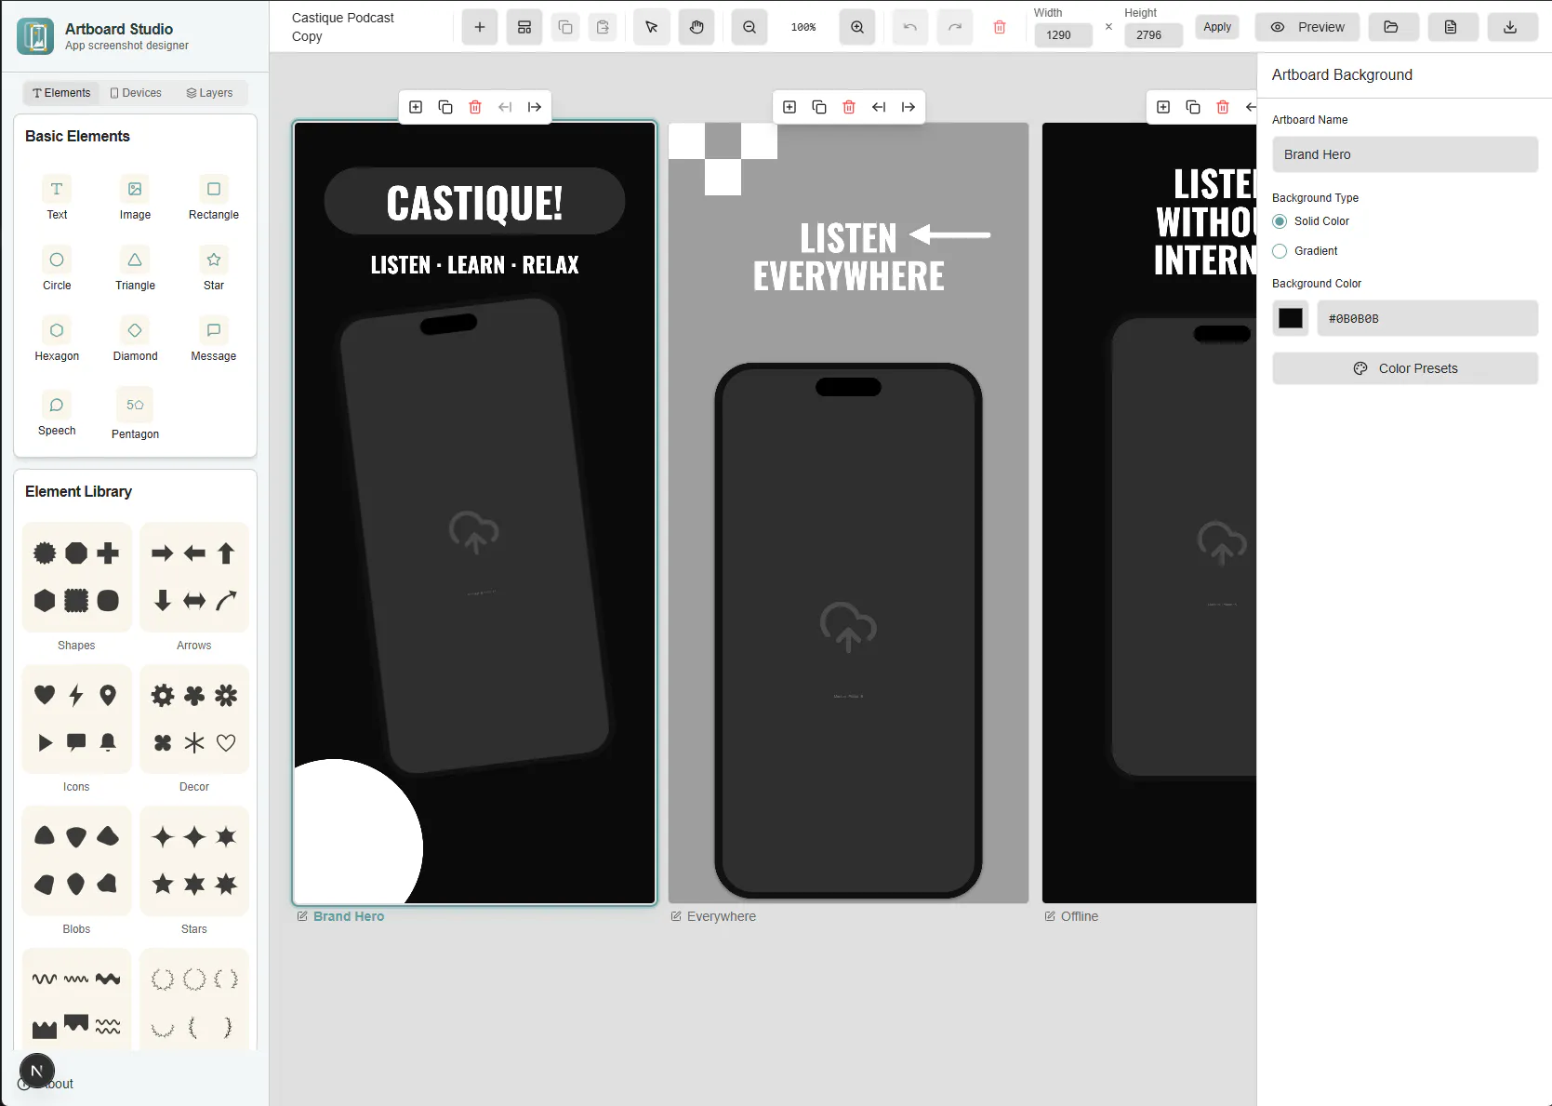This screenshot has height=1106, width=1552.
Task: Click the download export icon
Action: coord(1510,27)
